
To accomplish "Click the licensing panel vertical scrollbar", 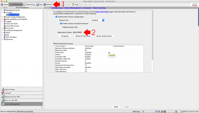I will point(152,35).
